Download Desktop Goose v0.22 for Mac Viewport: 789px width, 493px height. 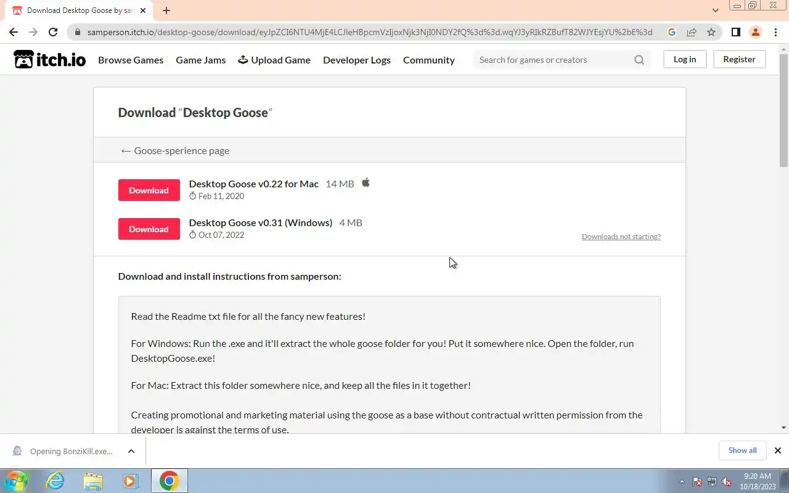149,190
